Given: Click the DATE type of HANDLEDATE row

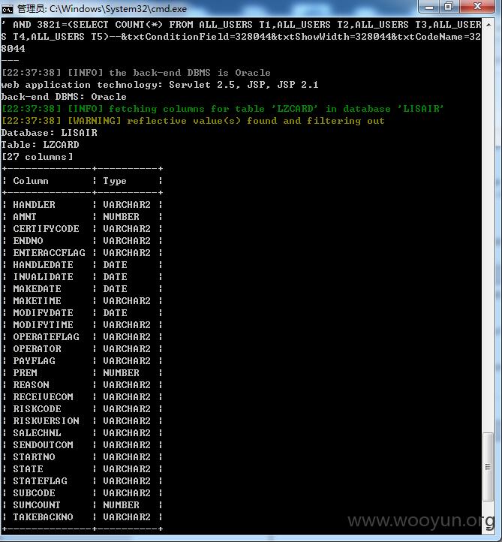Looking at the screenshot, I should 115,265.
